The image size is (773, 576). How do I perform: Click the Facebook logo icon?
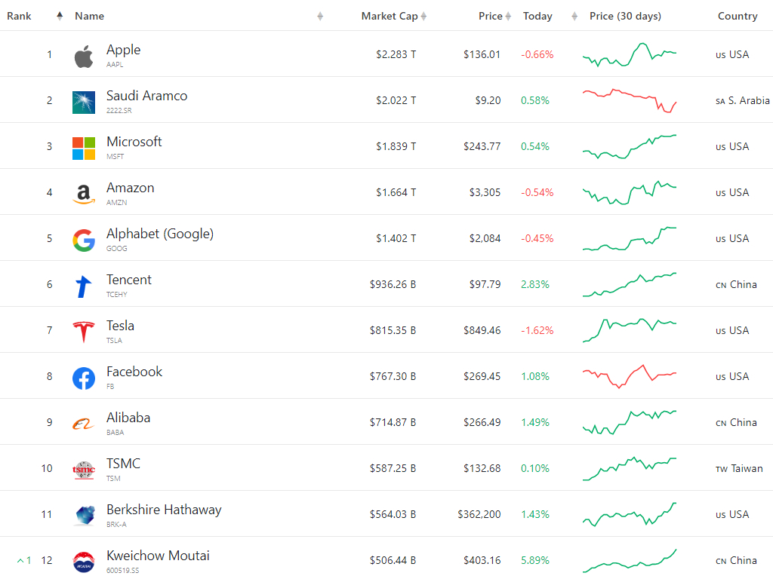point(84,378)
